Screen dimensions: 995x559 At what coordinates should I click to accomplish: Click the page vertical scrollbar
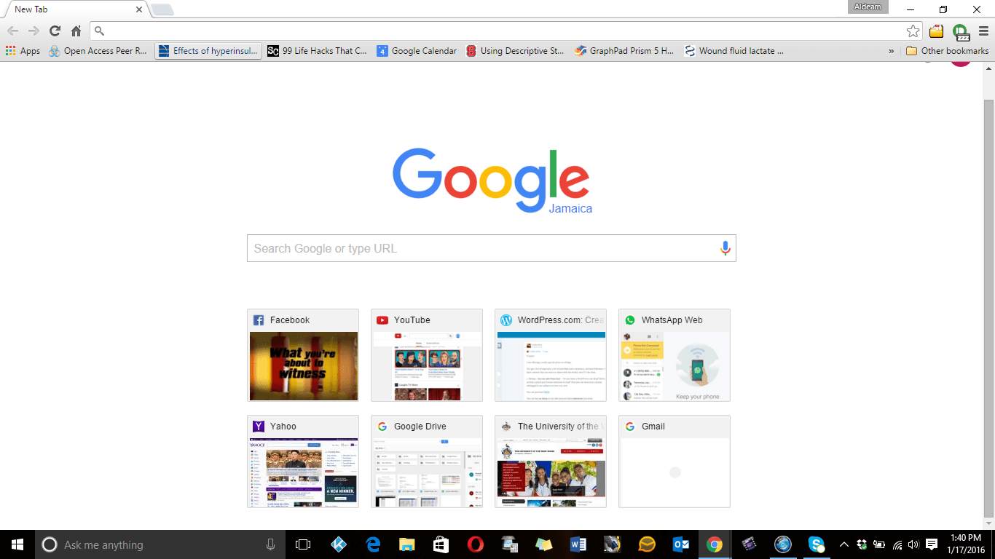(988, 291)
